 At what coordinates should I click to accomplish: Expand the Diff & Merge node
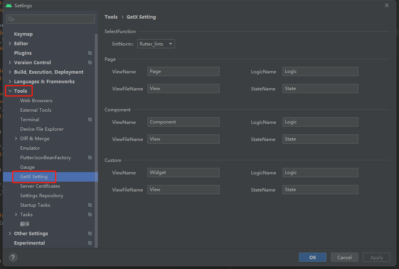click(x=16, y=139)
